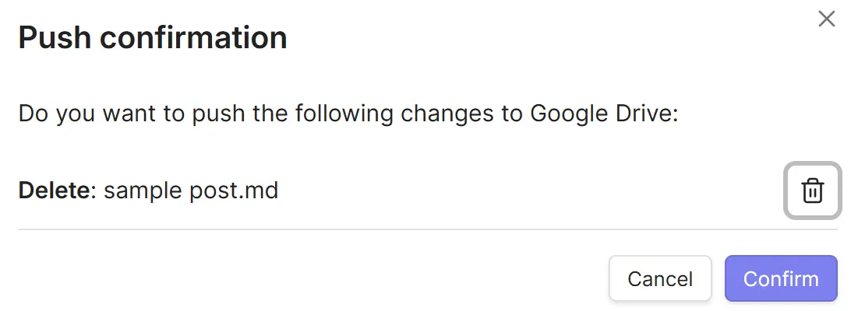Confirm pushing changes to Google Drive

point(781,278)
